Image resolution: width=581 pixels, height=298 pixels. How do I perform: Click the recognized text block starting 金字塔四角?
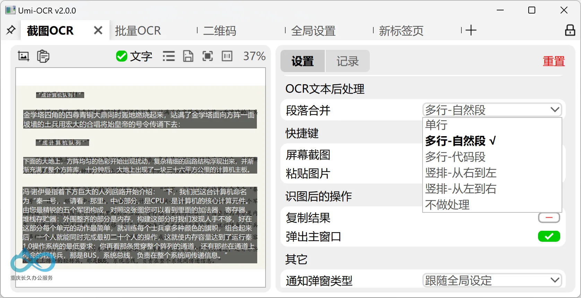coord(140,120)
